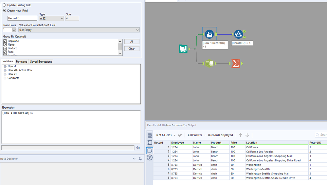Click into the Expression editor box
The width and height of the screenshot is (327, 185).
[x=71, y=127]
